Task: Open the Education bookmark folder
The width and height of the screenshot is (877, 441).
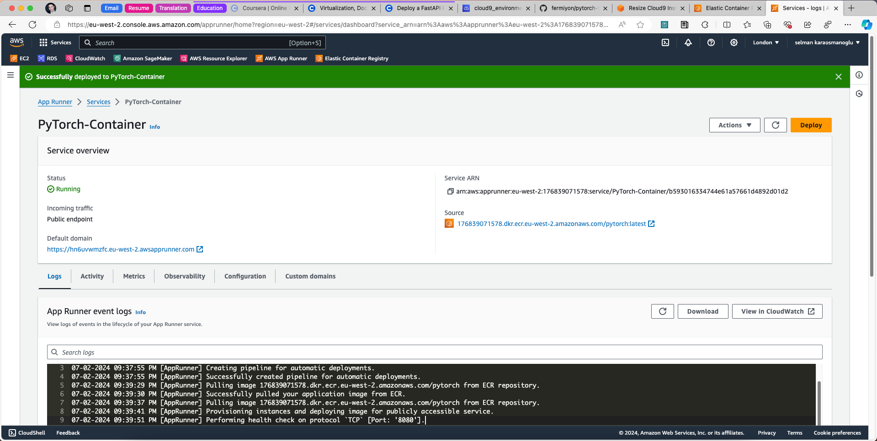Action: 210,8
